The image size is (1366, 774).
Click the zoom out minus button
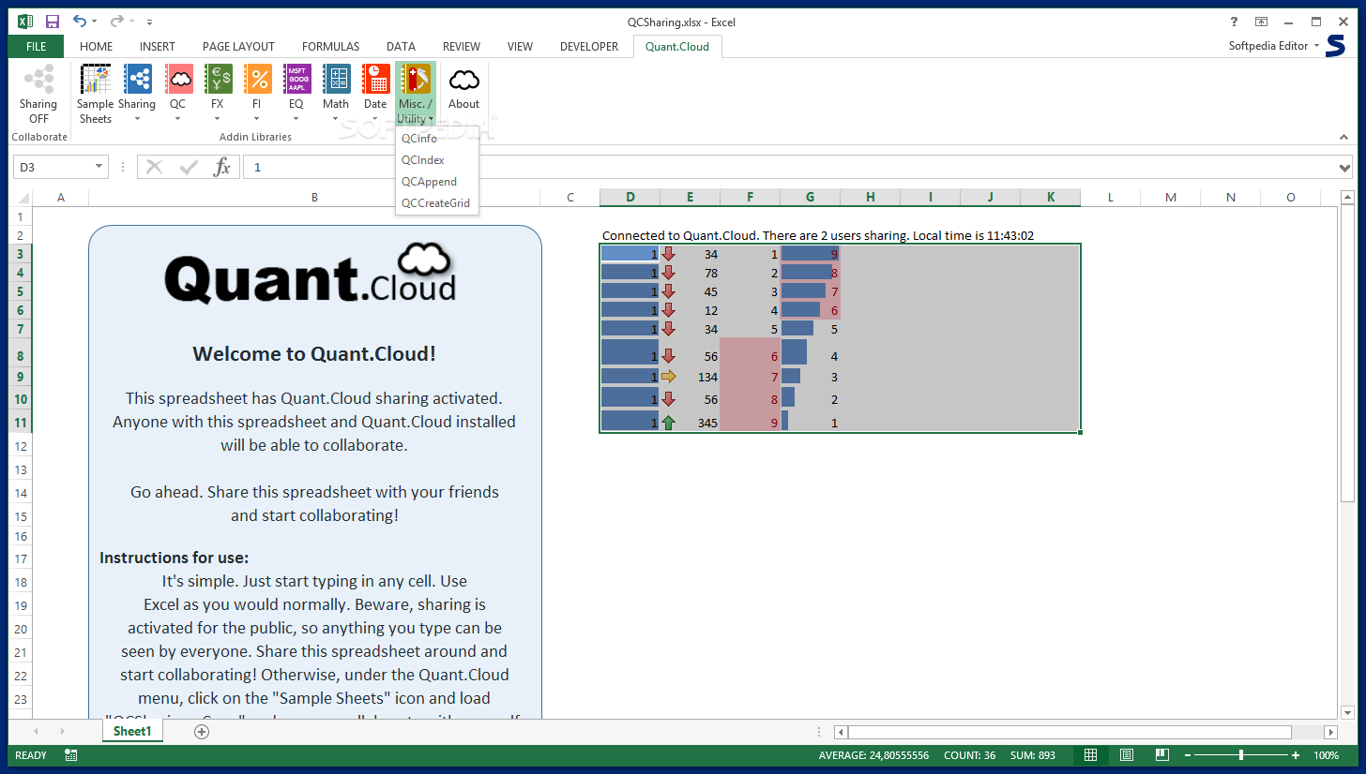pyautogui.click(x=1187, y=755)
